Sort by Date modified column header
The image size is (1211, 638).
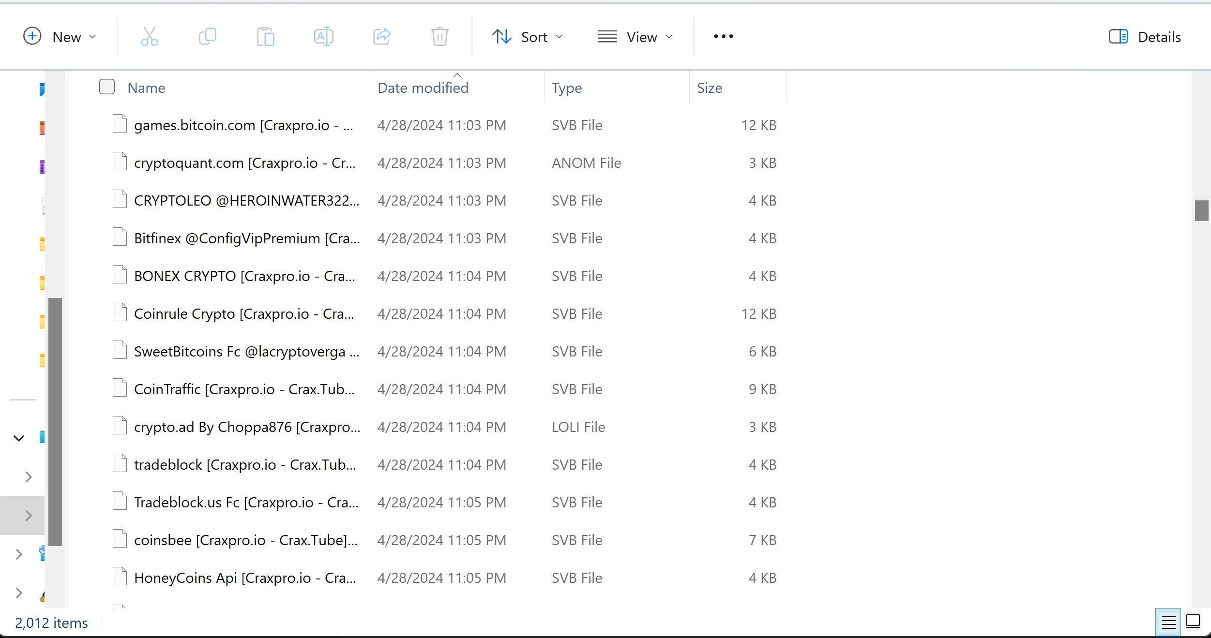423,88
